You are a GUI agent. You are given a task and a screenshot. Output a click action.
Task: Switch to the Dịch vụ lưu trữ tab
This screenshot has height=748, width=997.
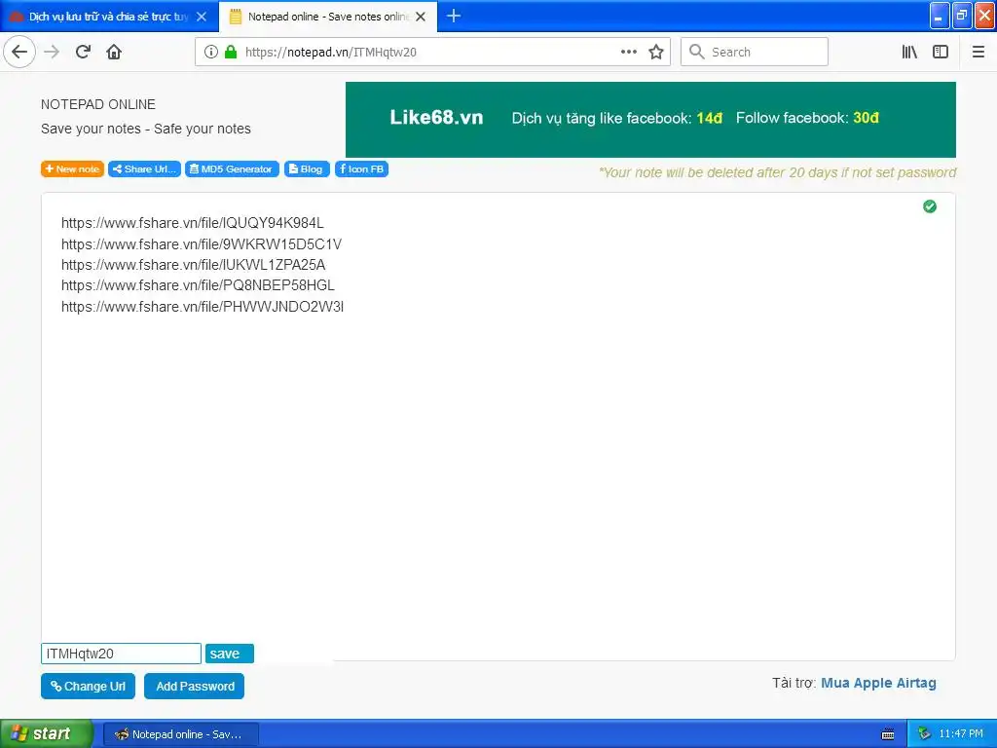point(109,17)
